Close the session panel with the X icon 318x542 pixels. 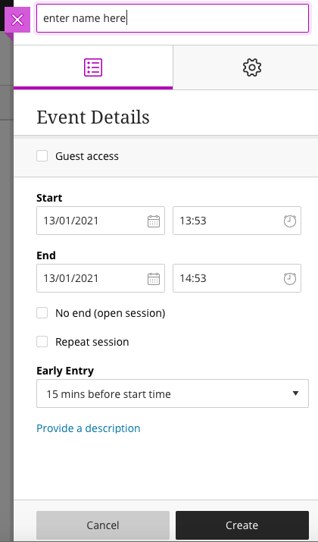pyautogui.click(x=17, y=20)
